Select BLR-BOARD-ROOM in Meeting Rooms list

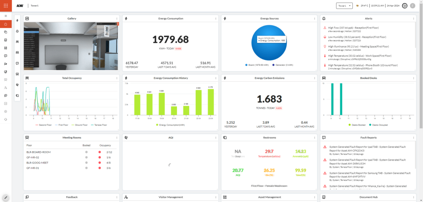click(38, 152)
